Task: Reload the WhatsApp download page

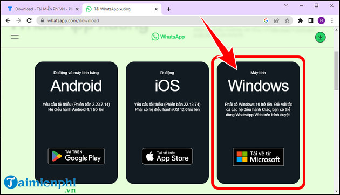Action: (x=29, y=20)
